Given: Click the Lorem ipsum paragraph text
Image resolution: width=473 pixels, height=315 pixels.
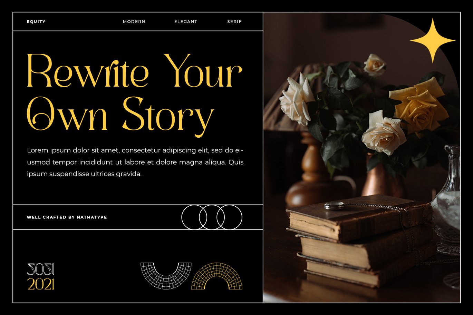Looking at the screenshot, I should coord(135,162).
